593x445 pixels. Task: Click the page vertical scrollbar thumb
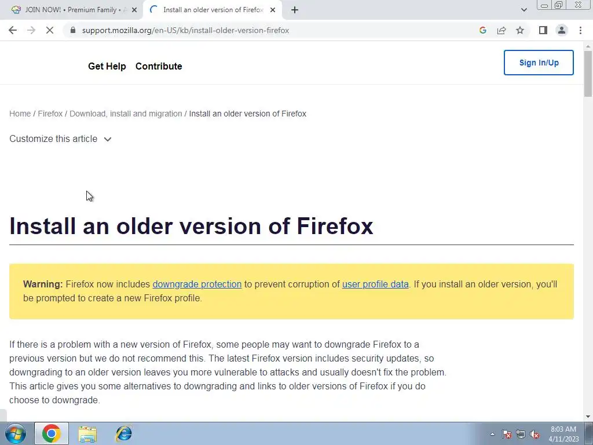(588, 74)
